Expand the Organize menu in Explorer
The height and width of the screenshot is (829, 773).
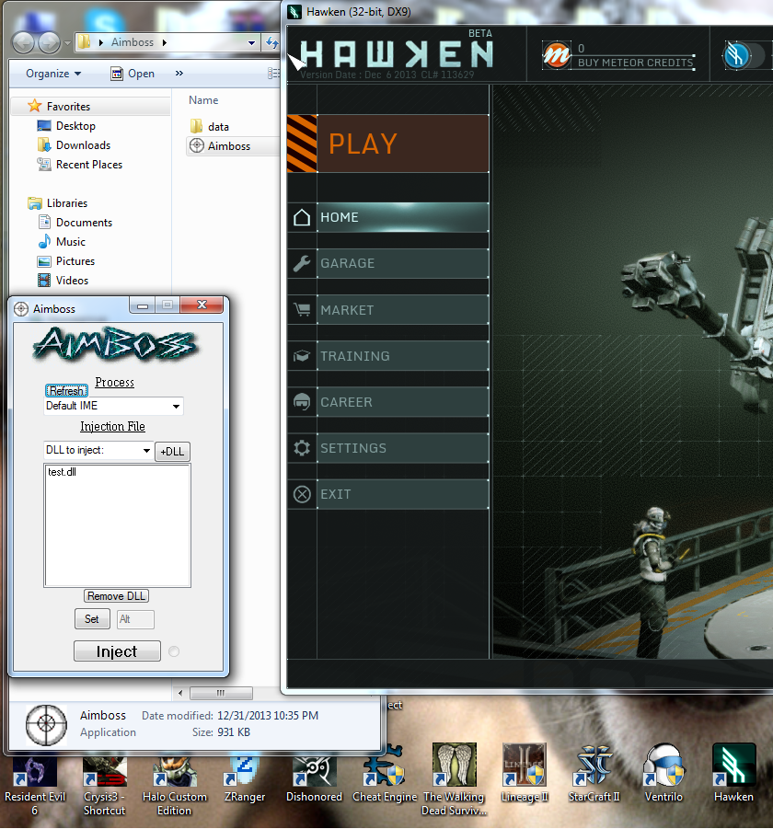pyautogui.click(x=53, y=74)
